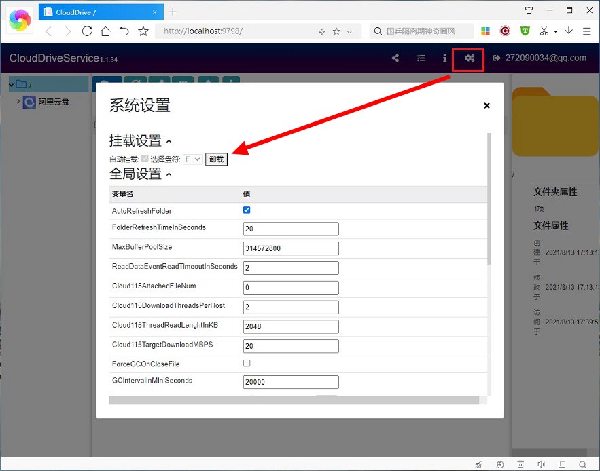The width and height of the screenshot is (600, 471).
Task: Click inside the FolderRefreshTimeInSeconds input field
Action: [x=290, y=229]
